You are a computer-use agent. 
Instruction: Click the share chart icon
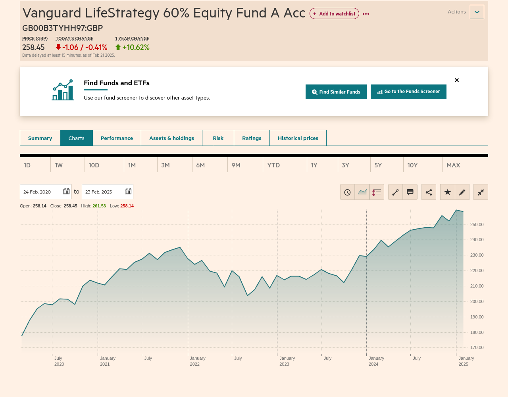pos(429,192)
